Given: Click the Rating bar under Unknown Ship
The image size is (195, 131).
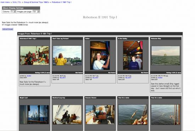Looking at the screenshot, I should coord(166,72).
